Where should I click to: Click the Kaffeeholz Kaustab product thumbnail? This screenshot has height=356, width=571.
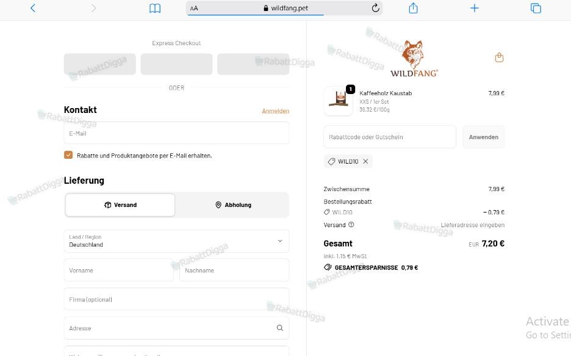[339, 101]
